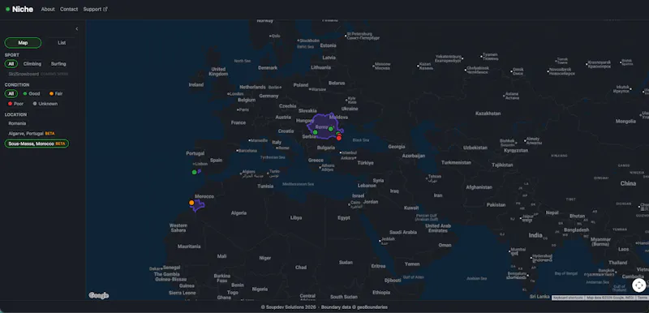Click the Map data ©2026 Google text
649x313 pixels.
(x=611, y=298)
